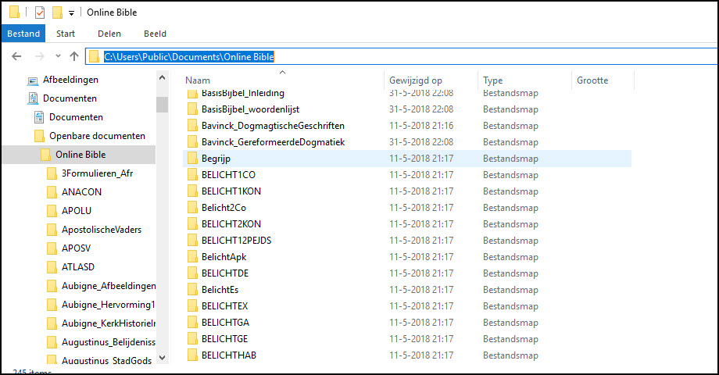Select the BELICHT1CO folder
This screenshot has width=719, height=375.
tap(228, 175)
